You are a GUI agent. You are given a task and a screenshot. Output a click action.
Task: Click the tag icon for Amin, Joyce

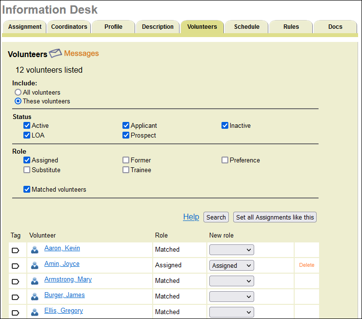[x=15, y=266]
